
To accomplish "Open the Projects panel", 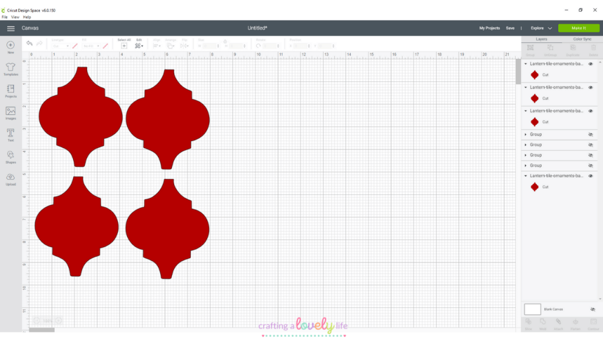I will coord(11,90).
